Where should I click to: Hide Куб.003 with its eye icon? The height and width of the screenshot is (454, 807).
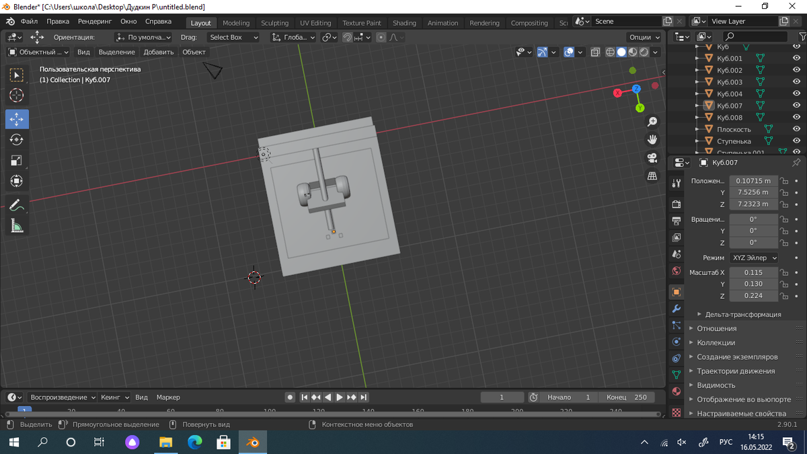click(796, 82)
